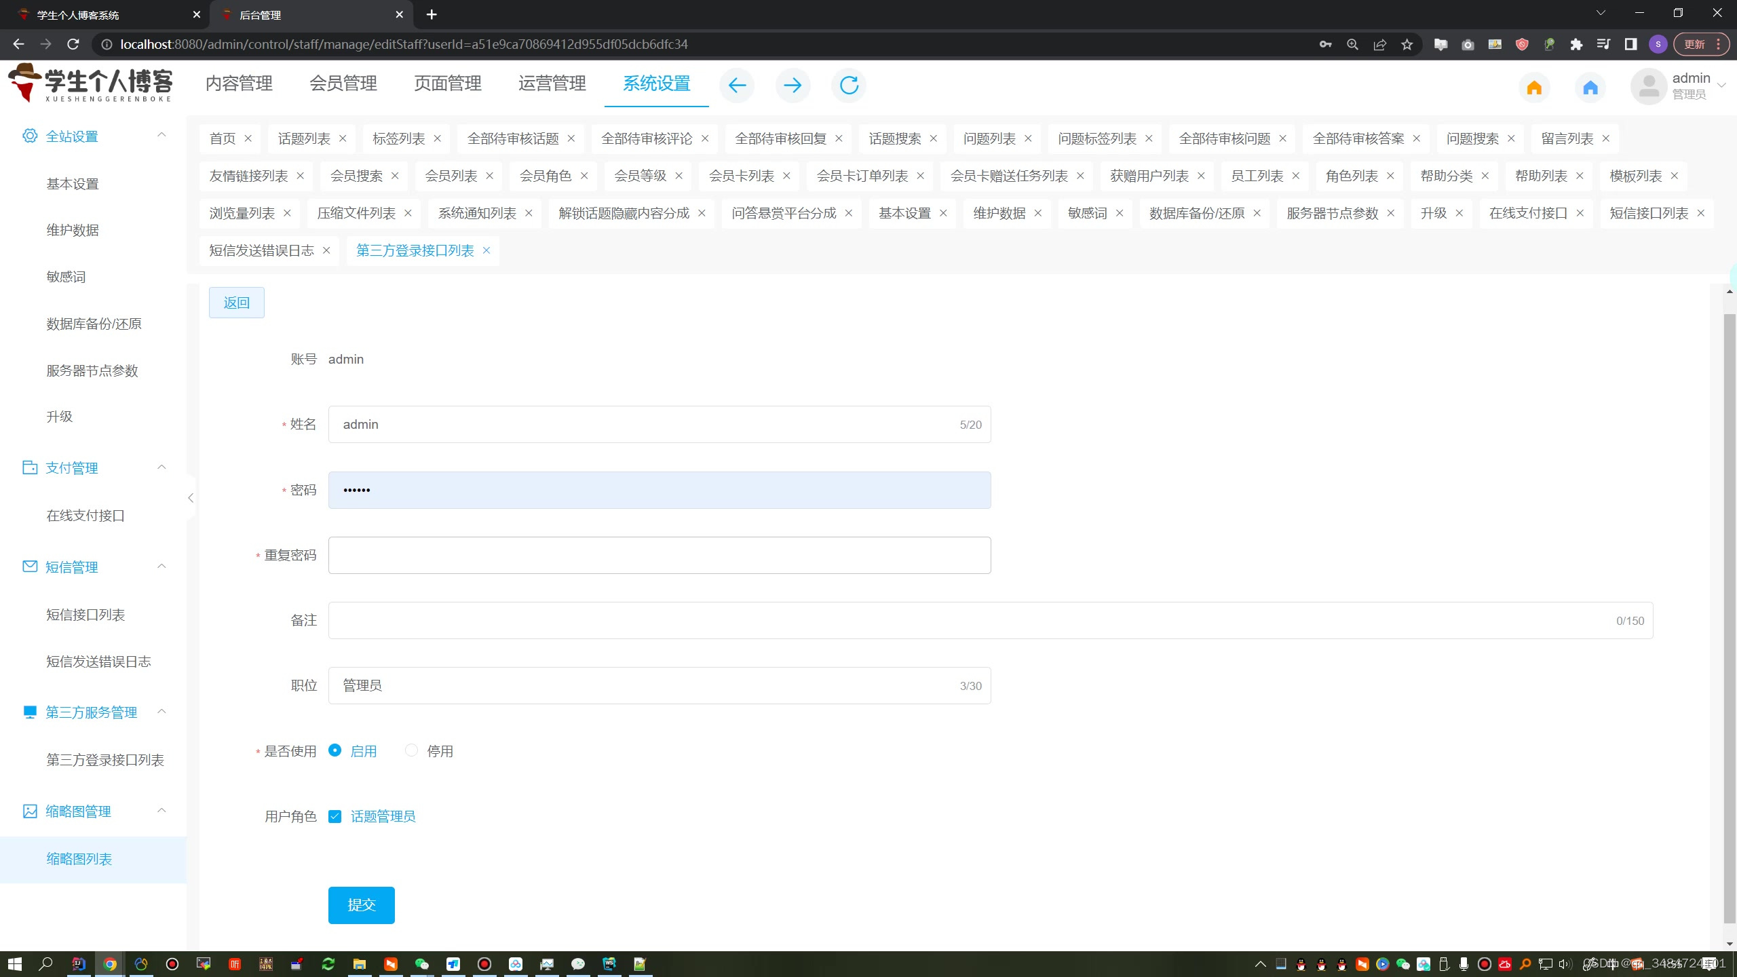Click the 提交 submit button

pos(361,904)
